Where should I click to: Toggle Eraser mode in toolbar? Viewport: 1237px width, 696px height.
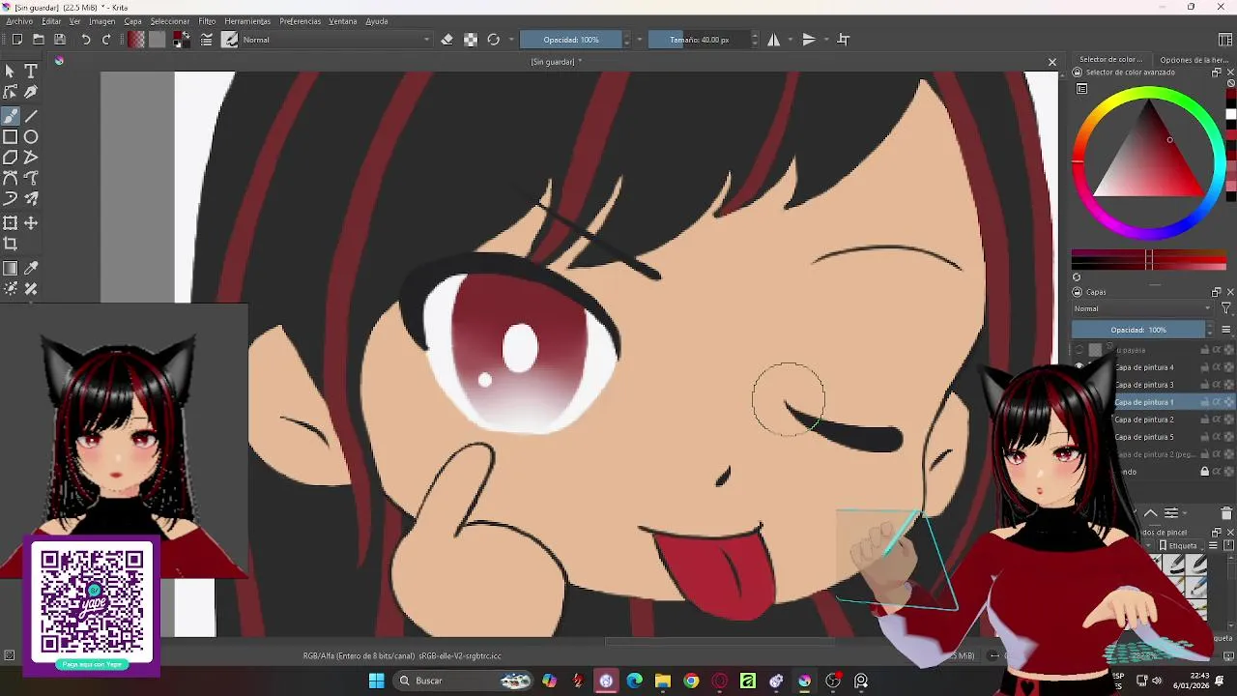(446, 40)
